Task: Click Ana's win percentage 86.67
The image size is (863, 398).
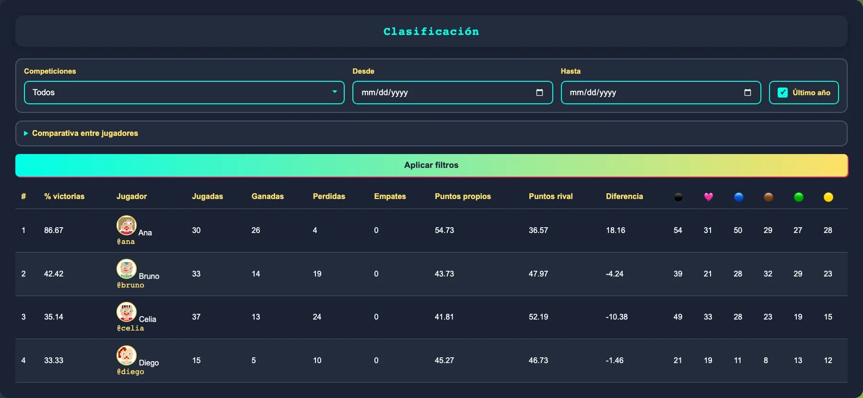Action: (x=54, y=230)
